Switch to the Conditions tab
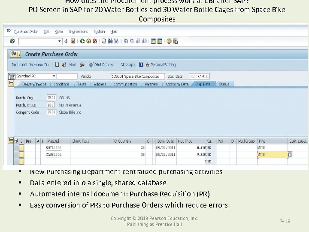The width and height of the screenshot is (309, 232). coord(61,84)
